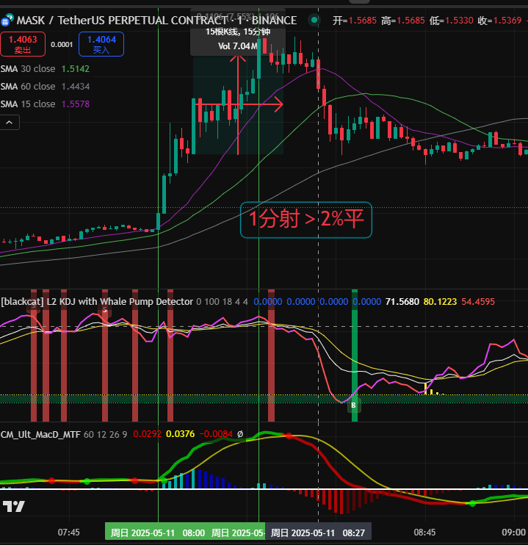Image resolution: width=528 pixels, height=545 pixels.
Task: Click the high price 高=1.5685
Action: [403, 21]
